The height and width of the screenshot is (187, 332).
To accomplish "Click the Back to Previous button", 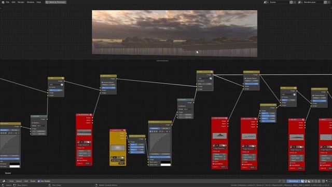I will (x=56, y=2).
